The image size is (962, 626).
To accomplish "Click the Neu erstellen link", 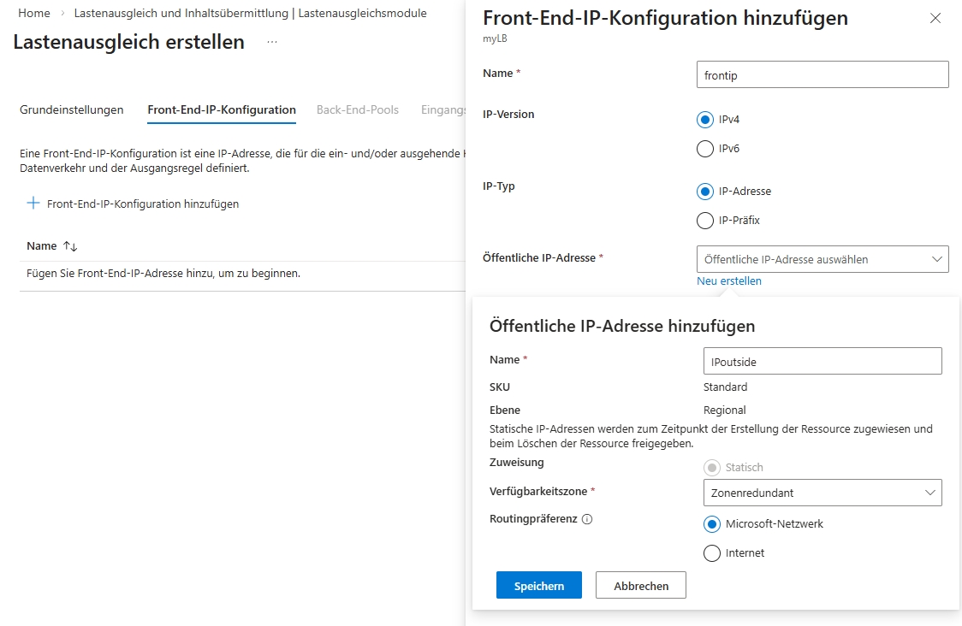I will (x=729, y=281).
